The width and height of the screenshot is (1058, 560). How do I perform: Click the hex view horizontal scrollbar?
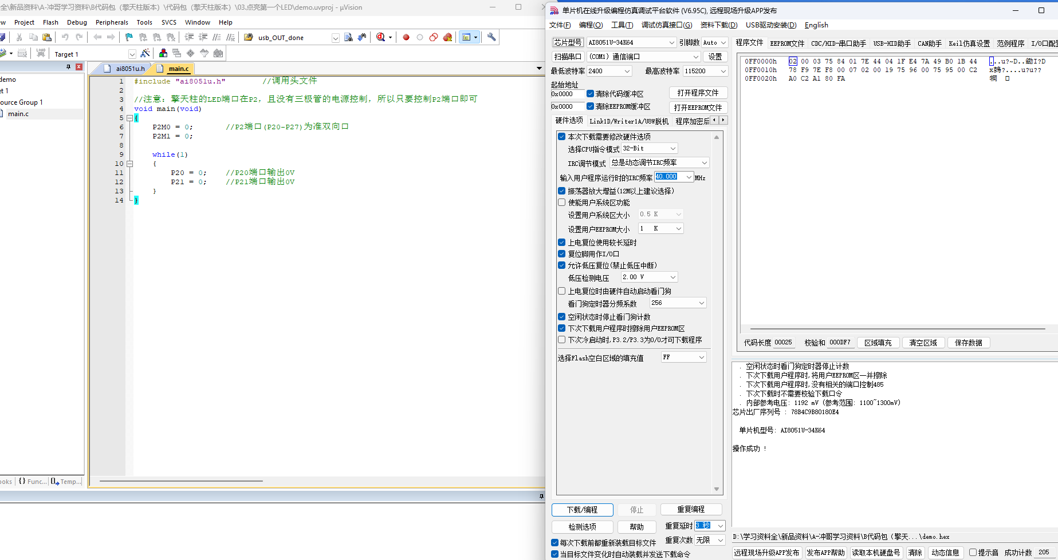click(898, 329)
